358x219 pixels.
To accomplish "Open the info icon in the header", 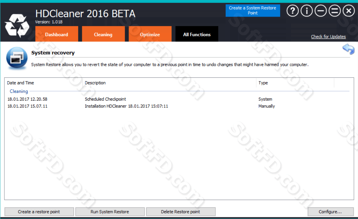I will point(306,11).
